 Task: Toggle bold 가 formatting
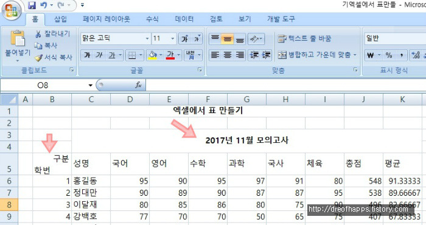click(87, 55)
